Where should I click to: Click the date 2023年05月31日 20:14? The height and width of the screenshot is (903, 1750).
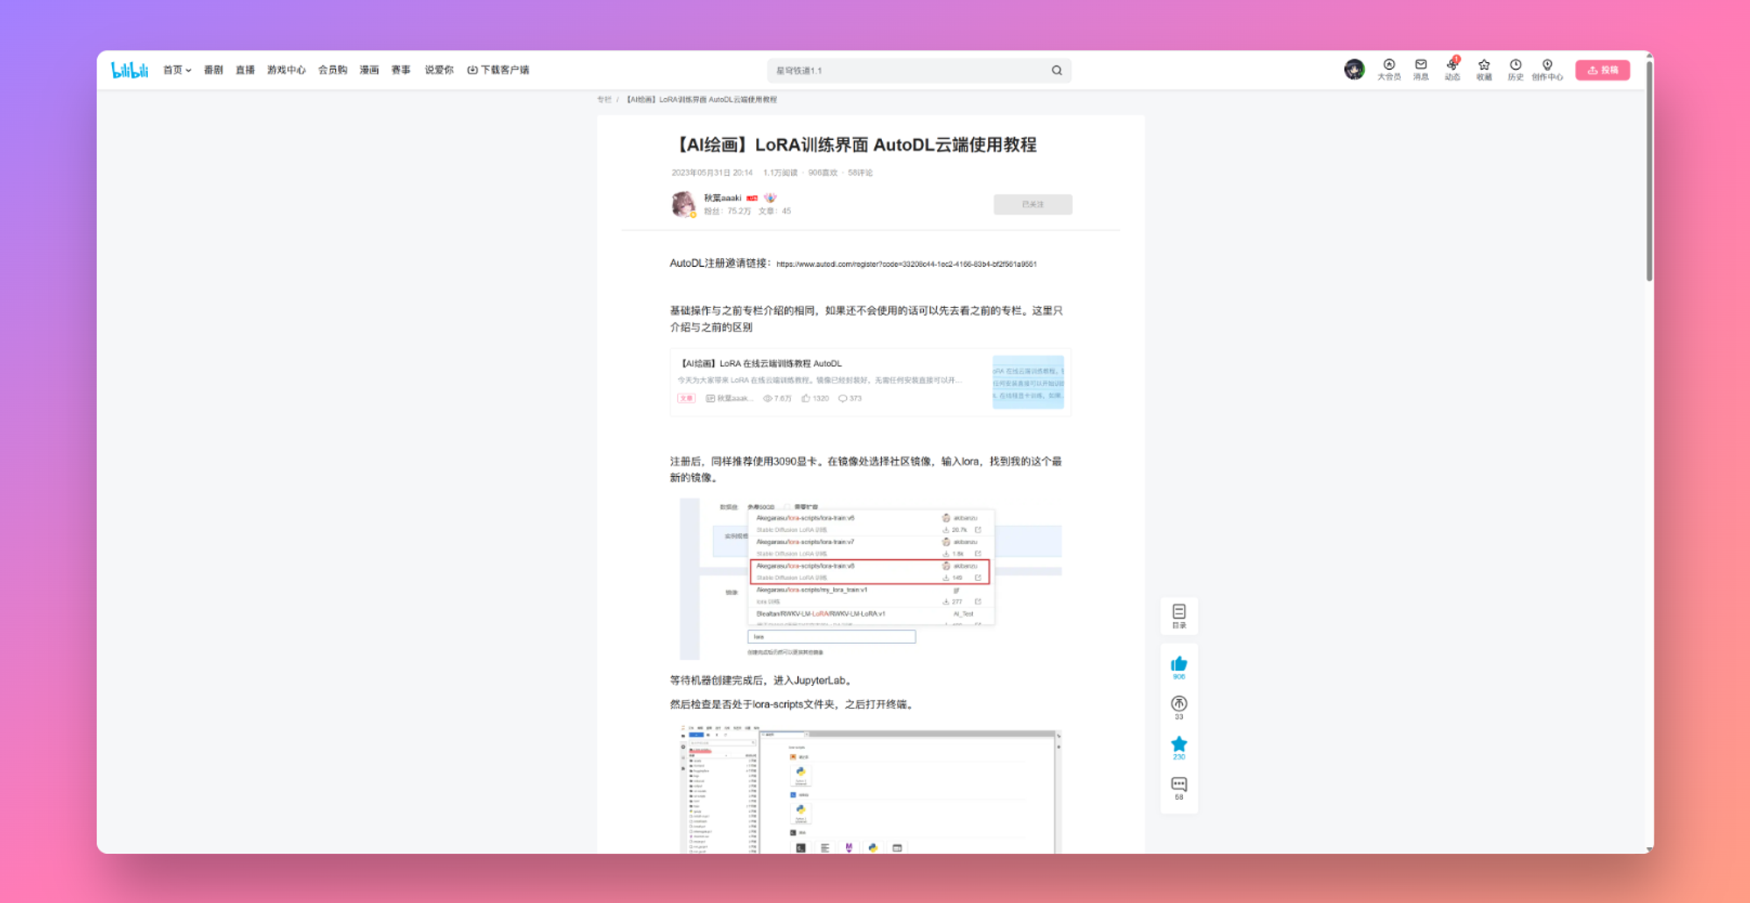pos(712,173)
